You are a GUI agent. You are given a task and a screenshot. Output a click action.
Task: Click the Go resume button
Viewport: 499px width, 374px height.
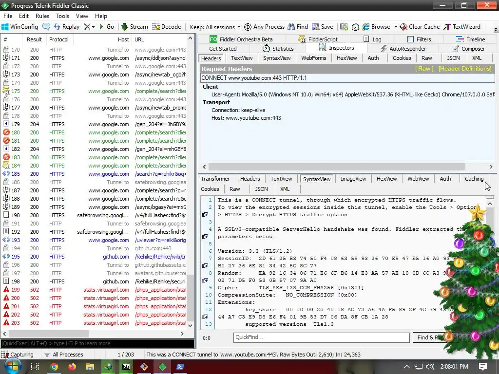click(x=107, y=27)
